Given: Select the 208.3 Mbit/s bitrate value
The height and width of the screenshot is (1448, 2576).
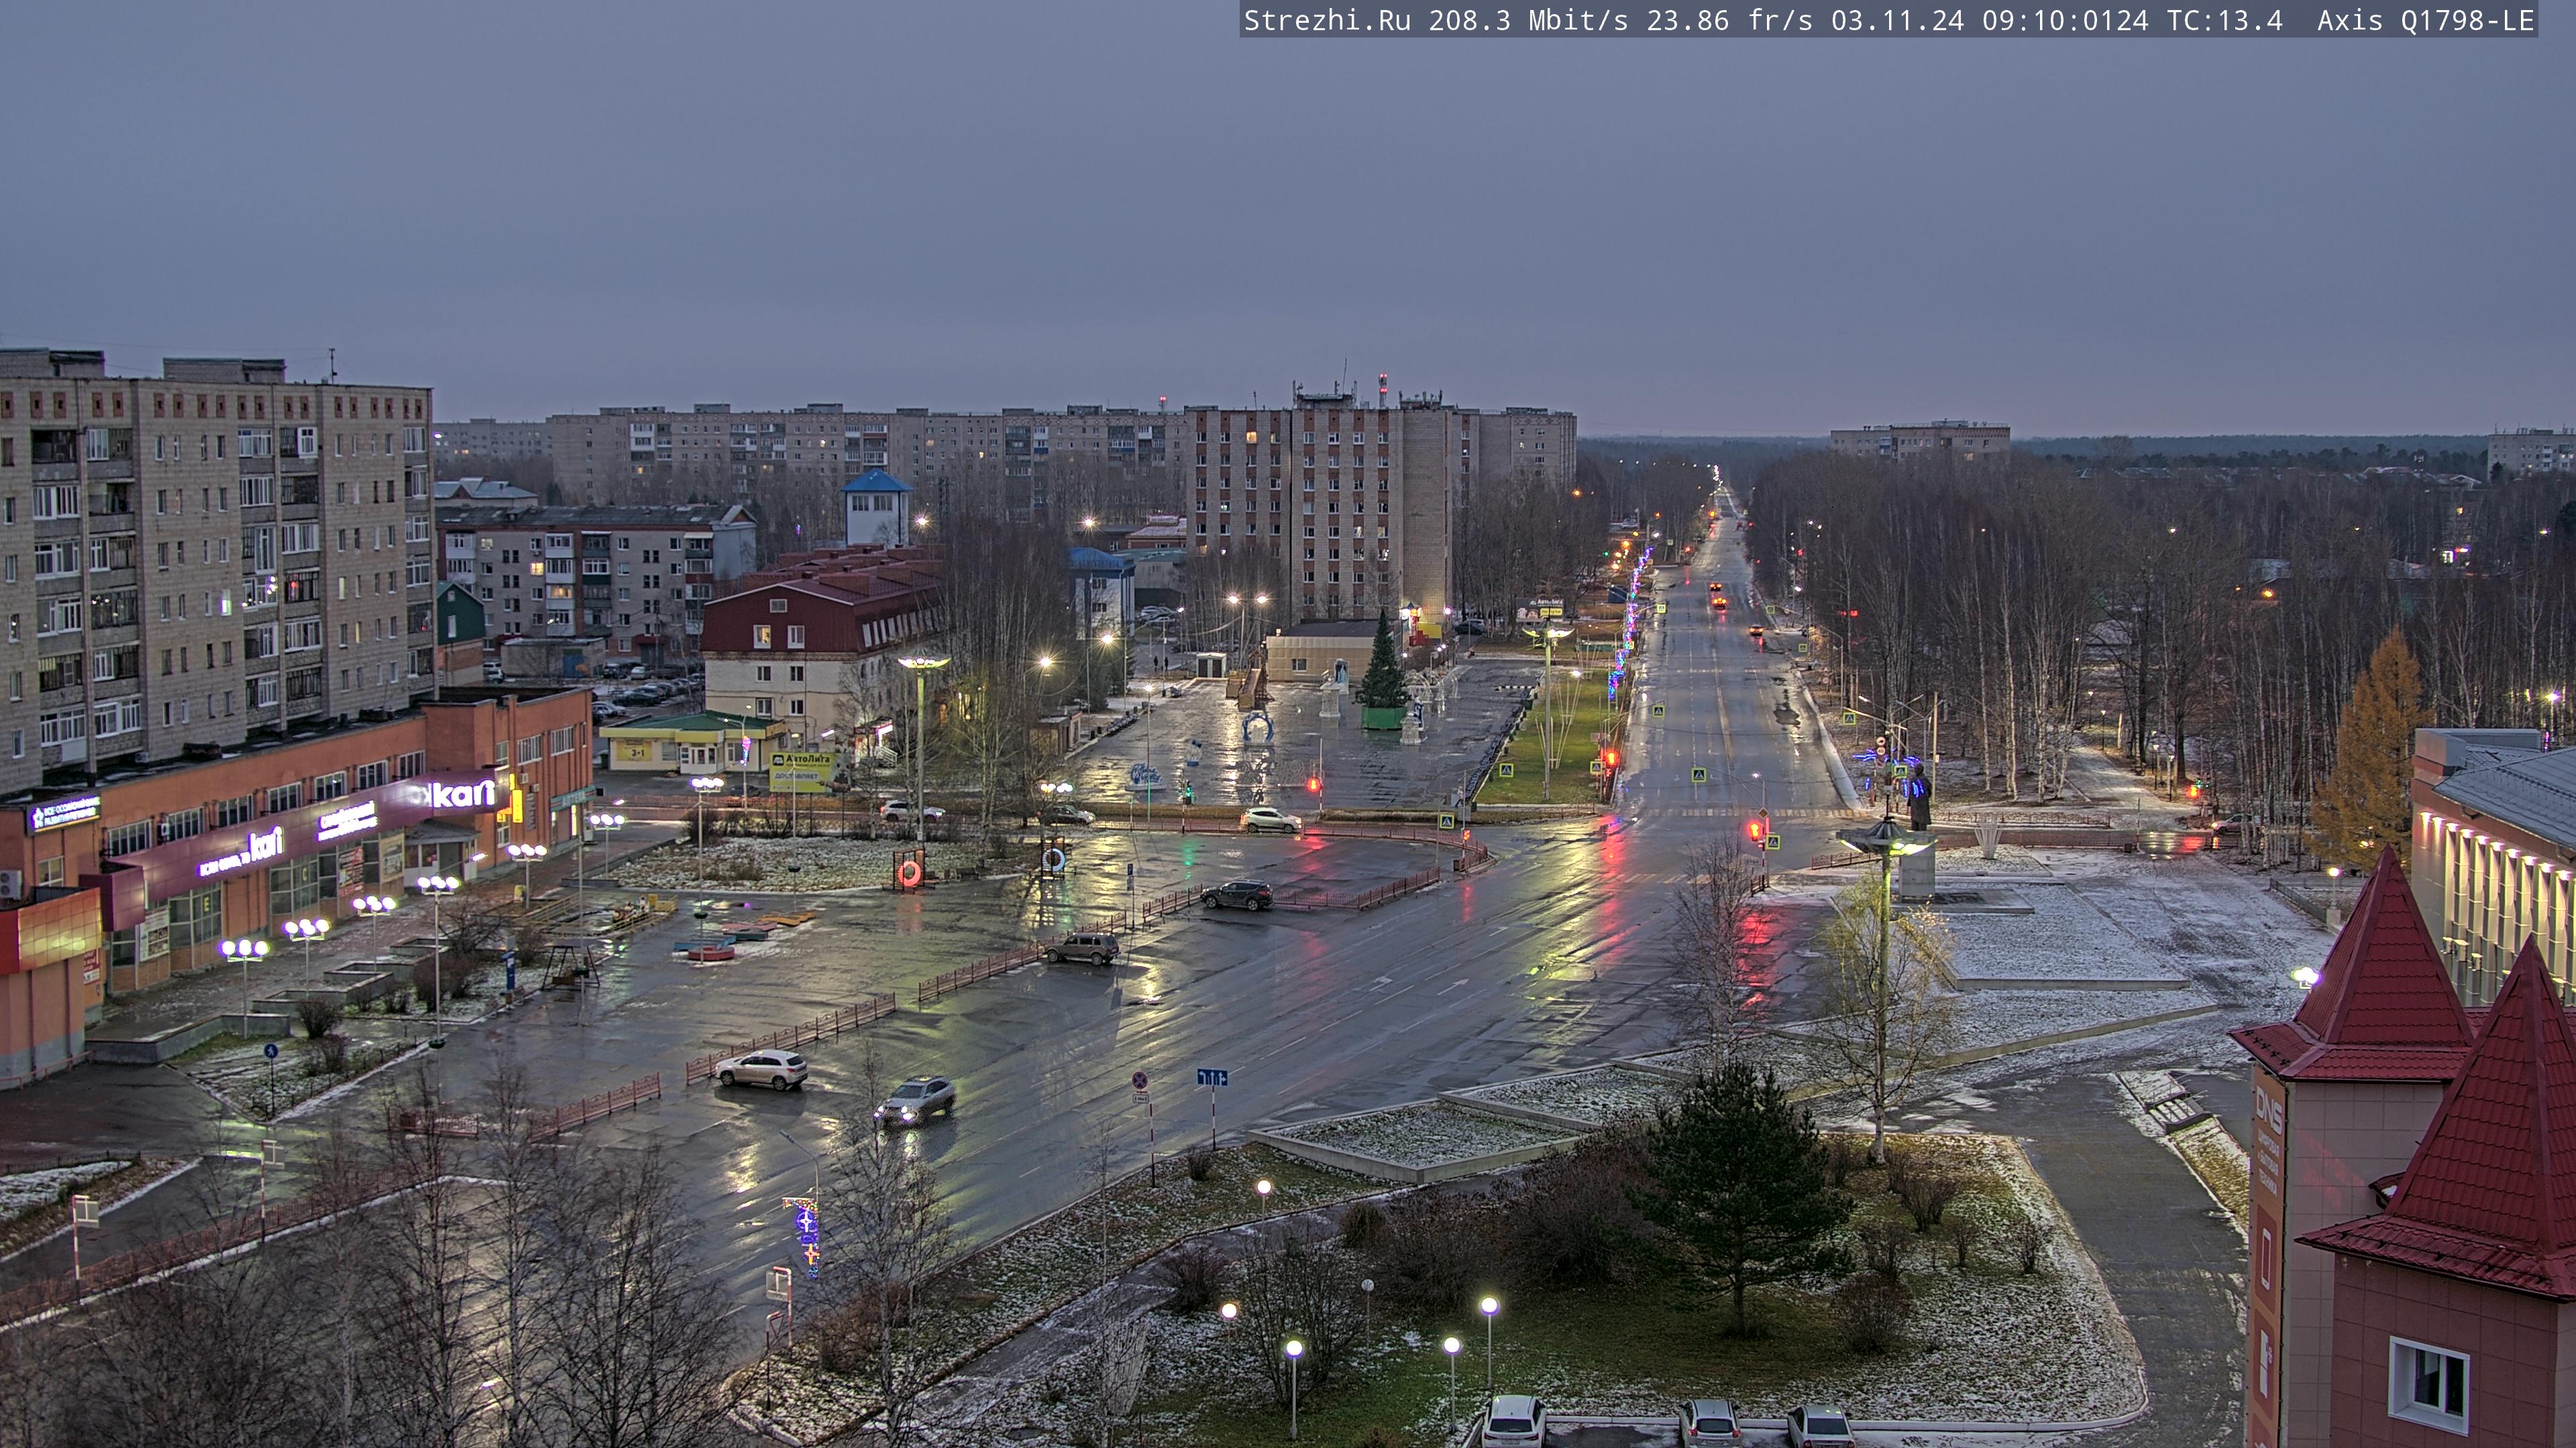Looking at the screenshot, I should (1528, 20).
